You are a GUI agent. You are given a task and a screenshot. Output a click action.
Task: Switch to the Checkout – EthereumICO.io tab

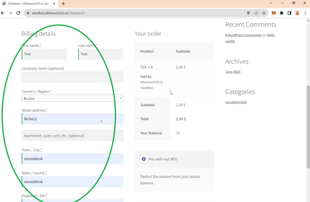(27, 4)
